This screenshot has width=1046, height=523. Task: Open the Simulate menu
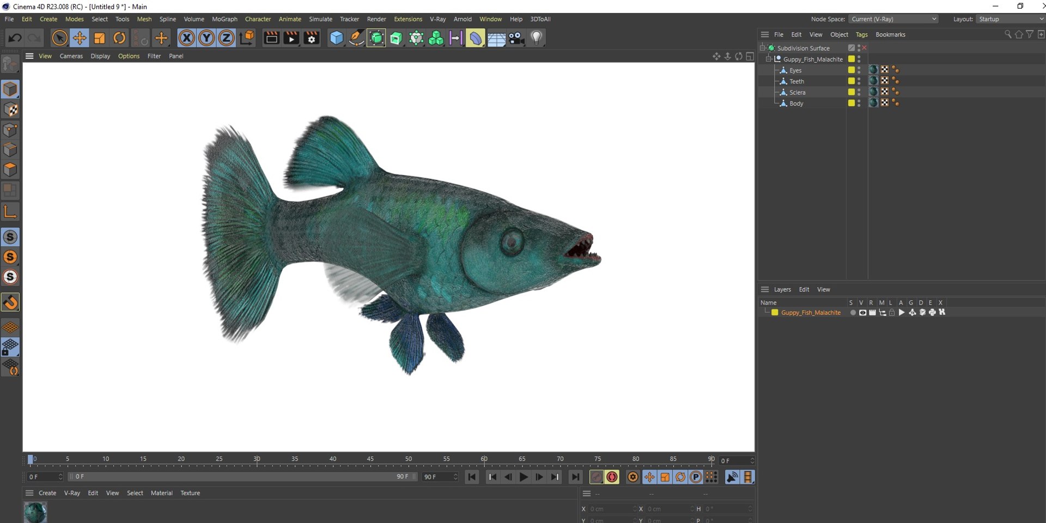point(320,19)
